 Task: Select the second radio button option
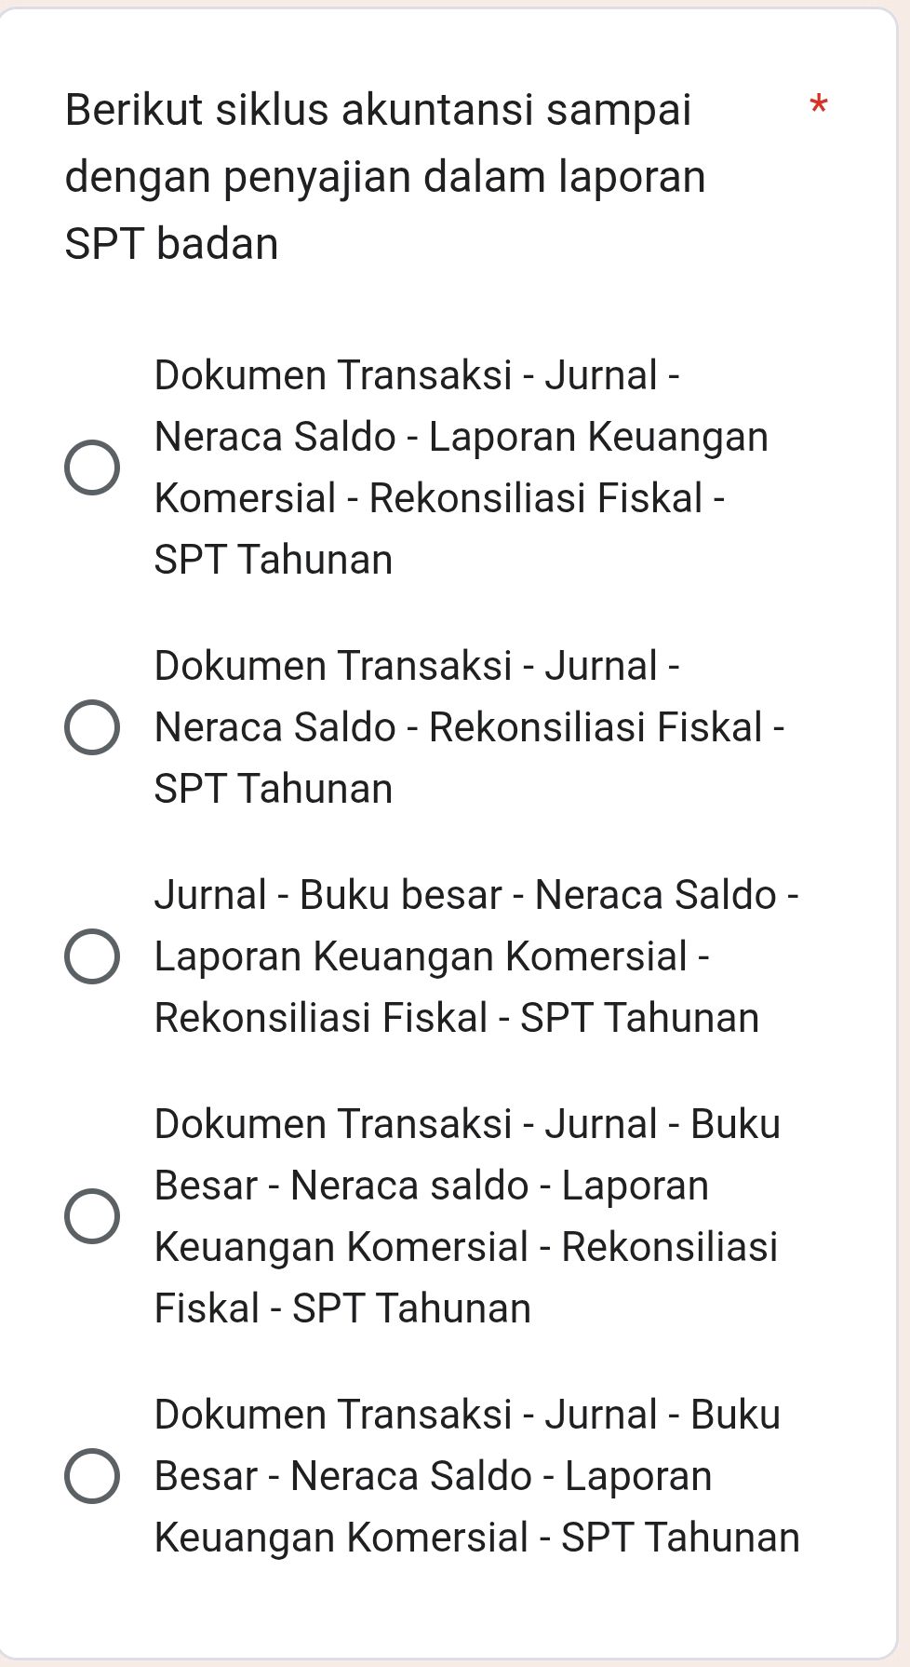click(91, 725)
